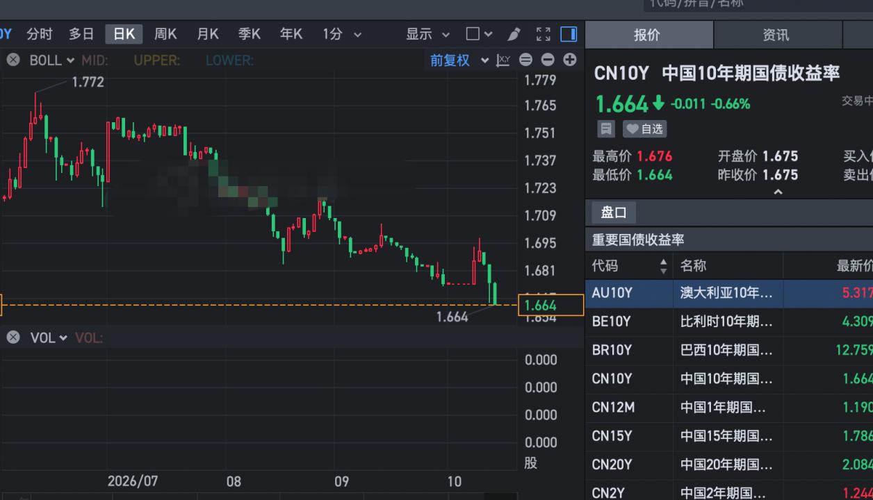Click the 最低价 1.664 value
Screen dimensions: 873x500
coord(655,175)
